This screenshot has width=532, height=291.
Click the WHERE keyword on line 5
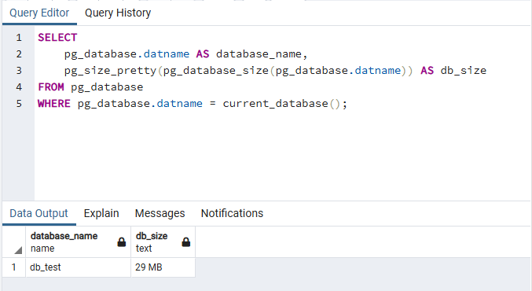[x=54, y=103]
